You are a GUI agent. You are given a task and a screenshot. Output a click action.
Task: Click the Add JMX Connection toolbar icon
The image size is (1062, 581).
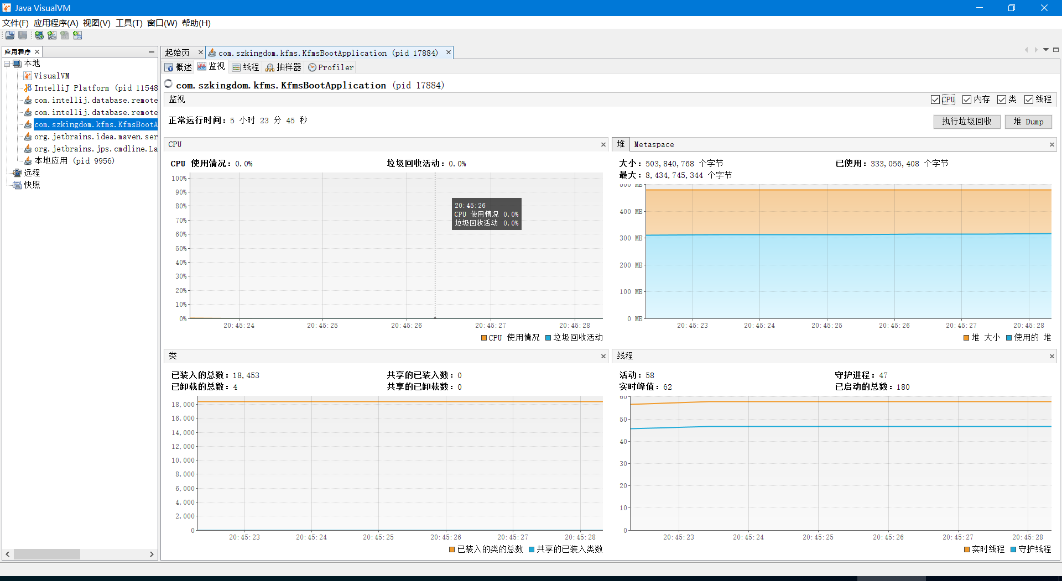[x=52, y=35]
